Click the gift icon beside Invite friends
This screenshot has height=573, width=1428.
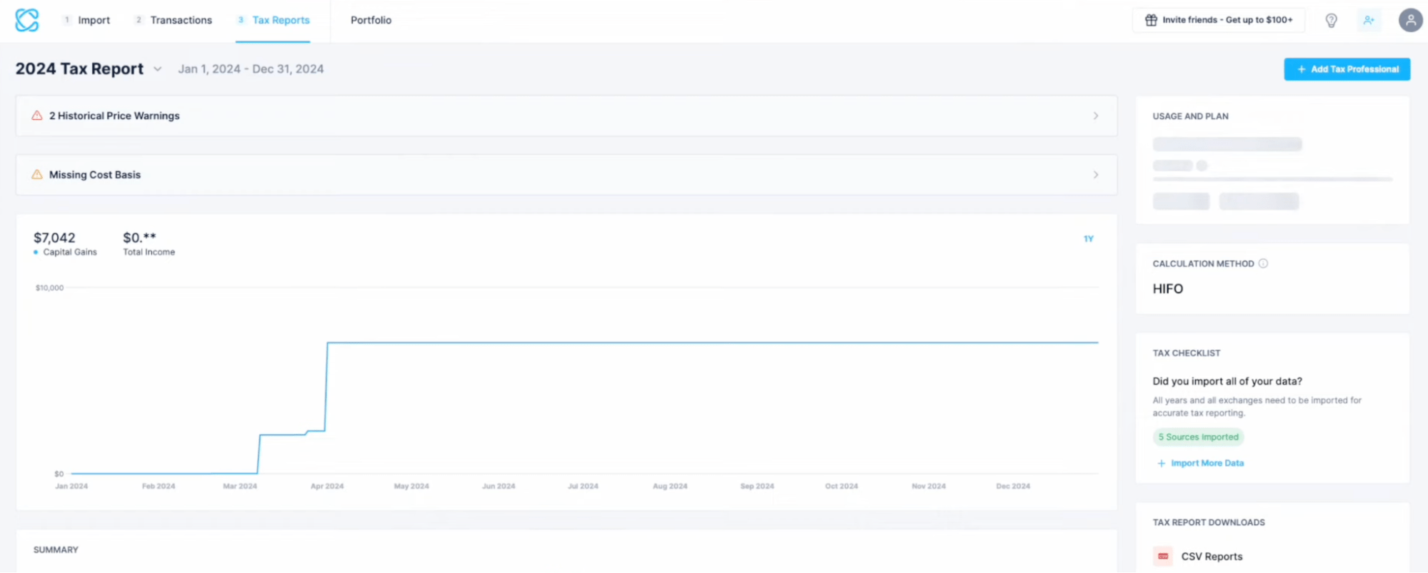point(1150,20)
